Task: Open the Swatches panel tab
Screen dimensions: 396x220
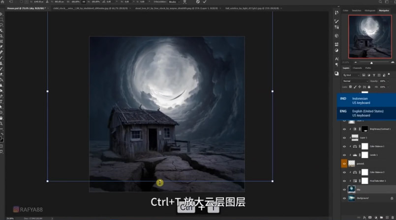Action: (x=357, y=10)
